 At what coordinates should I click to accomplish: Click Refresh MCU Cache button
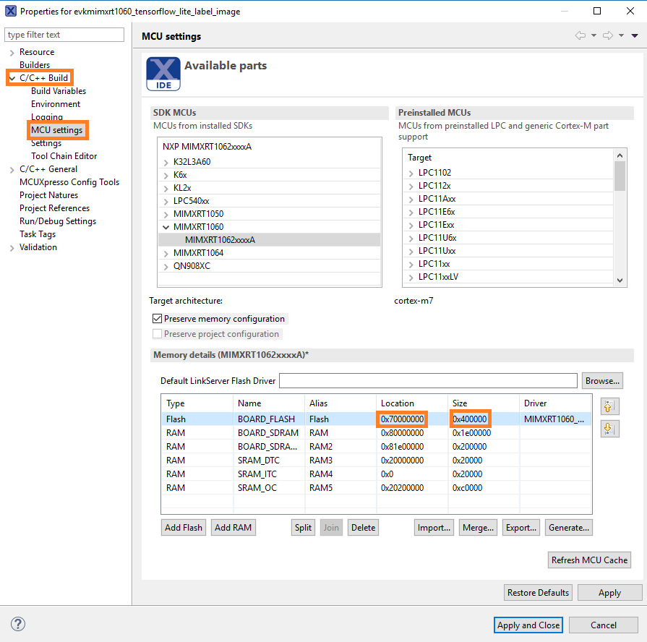click(x=589, y=560)
